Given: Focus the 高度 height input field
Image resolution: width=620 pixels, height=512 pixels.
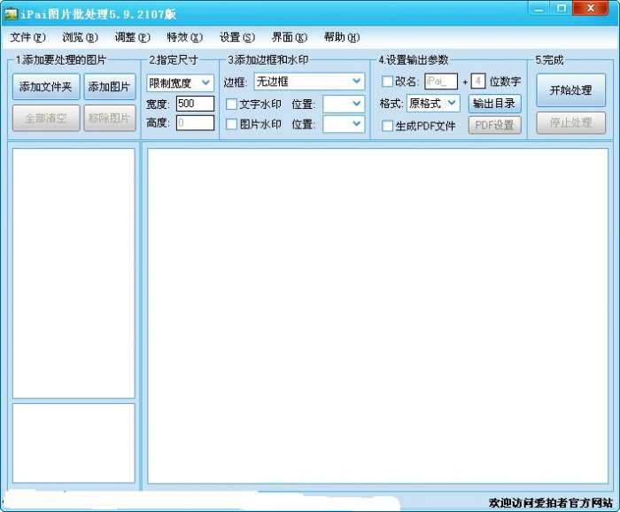Looking at the screenshot, I should pos(195,122).
